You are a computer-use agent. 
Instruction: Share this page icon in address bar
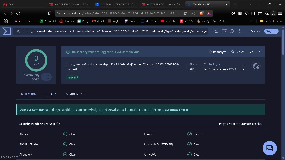[193, 13]
